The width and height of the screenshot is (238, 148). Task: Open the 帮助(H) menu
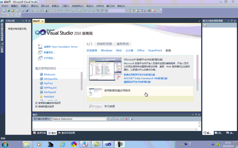pyautogui.click(x=121, y=6)
